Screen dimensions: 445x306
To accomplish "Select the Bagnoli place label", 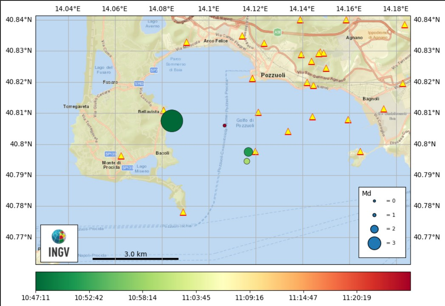I will 371,99.
